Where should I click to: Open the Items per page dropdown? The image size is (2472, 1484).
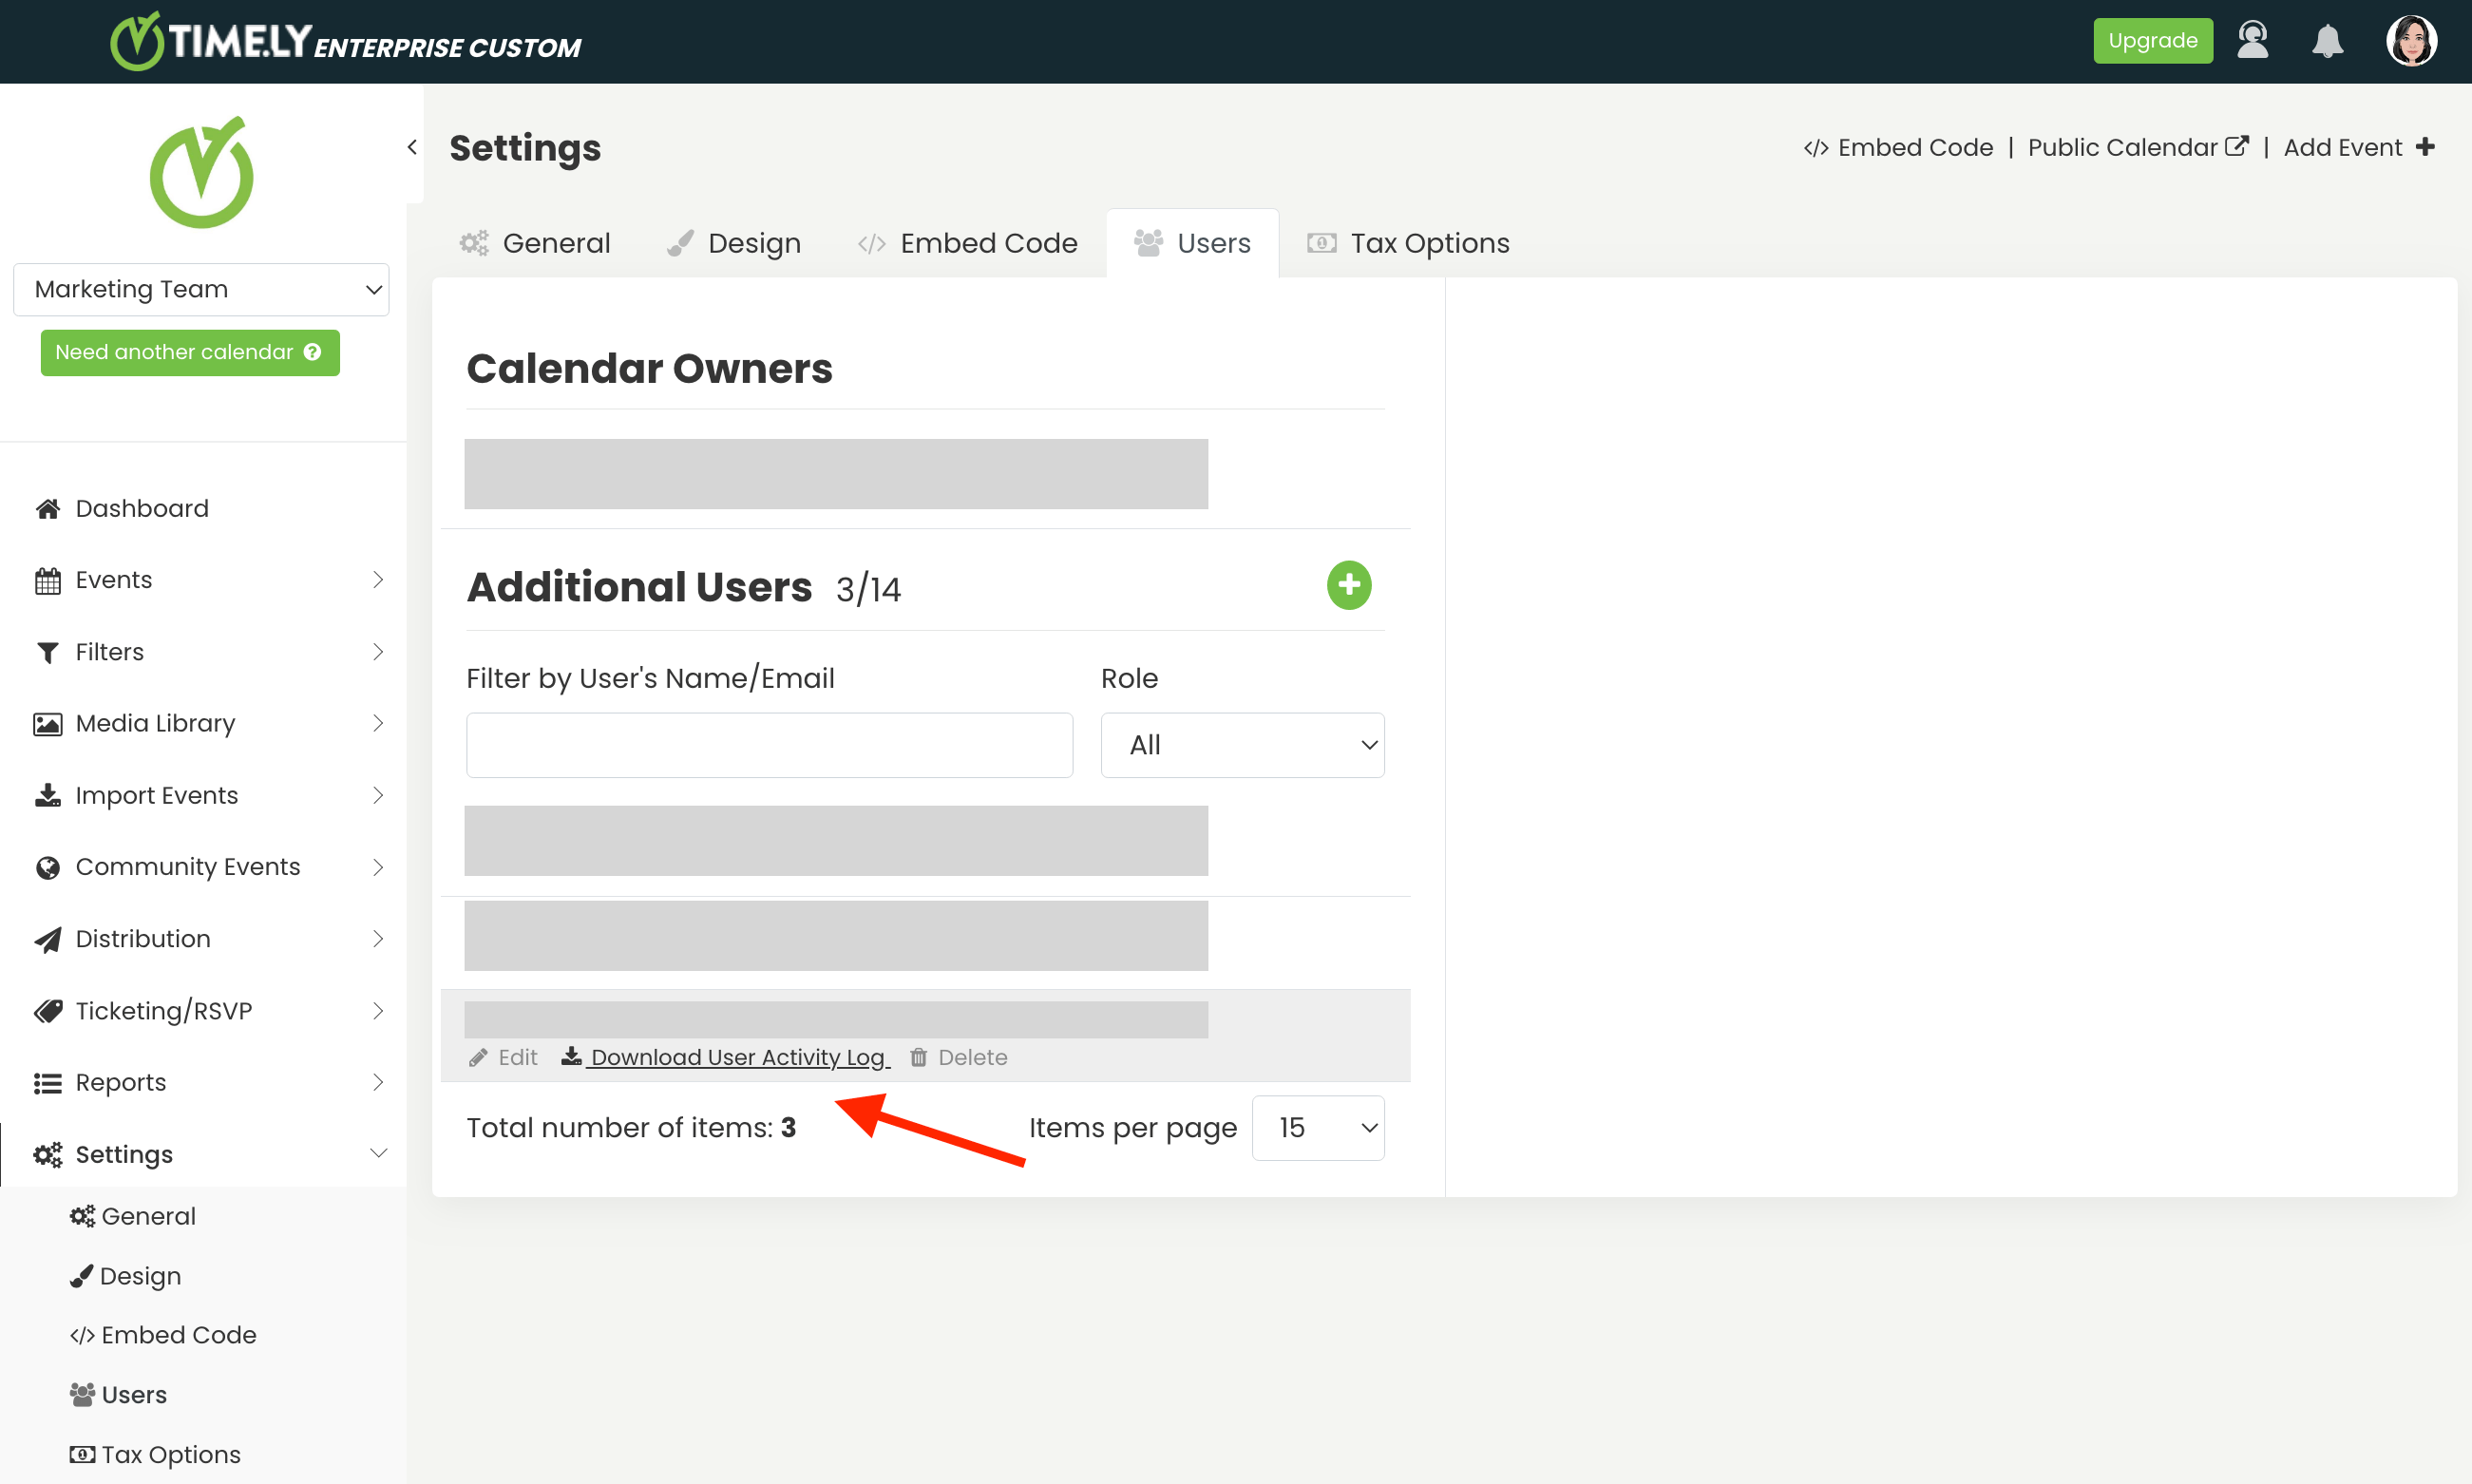point(1317,1128)
